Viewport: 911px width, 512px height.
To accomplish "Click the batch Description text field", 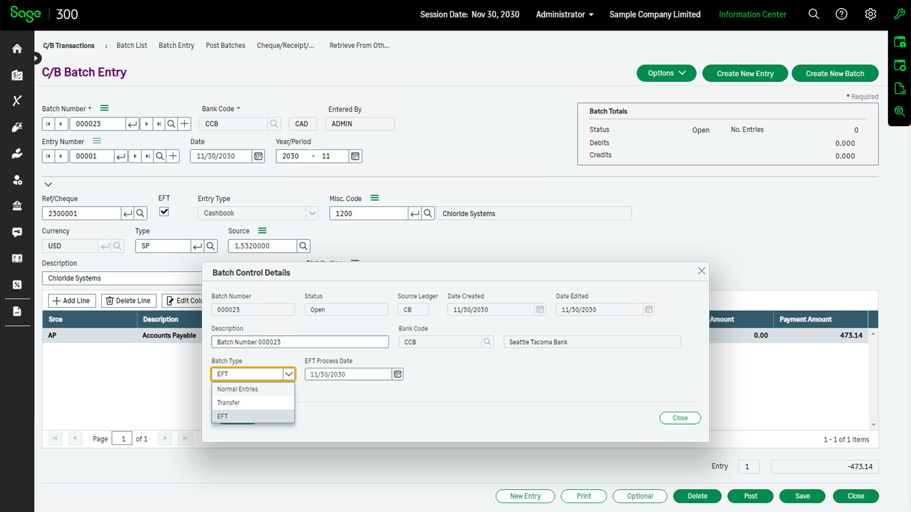I will [300, 342].
